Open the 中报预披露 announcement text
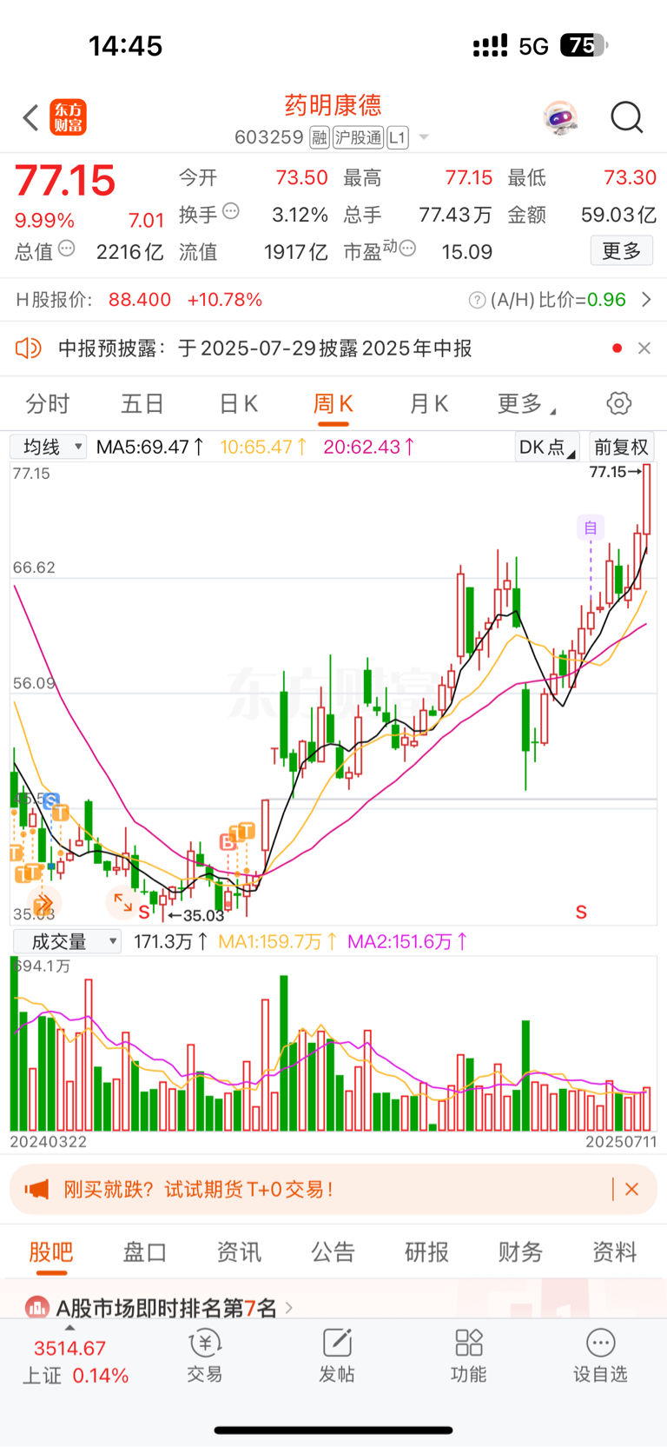Viewport: 667px width, 1447px height. [265, 348]
